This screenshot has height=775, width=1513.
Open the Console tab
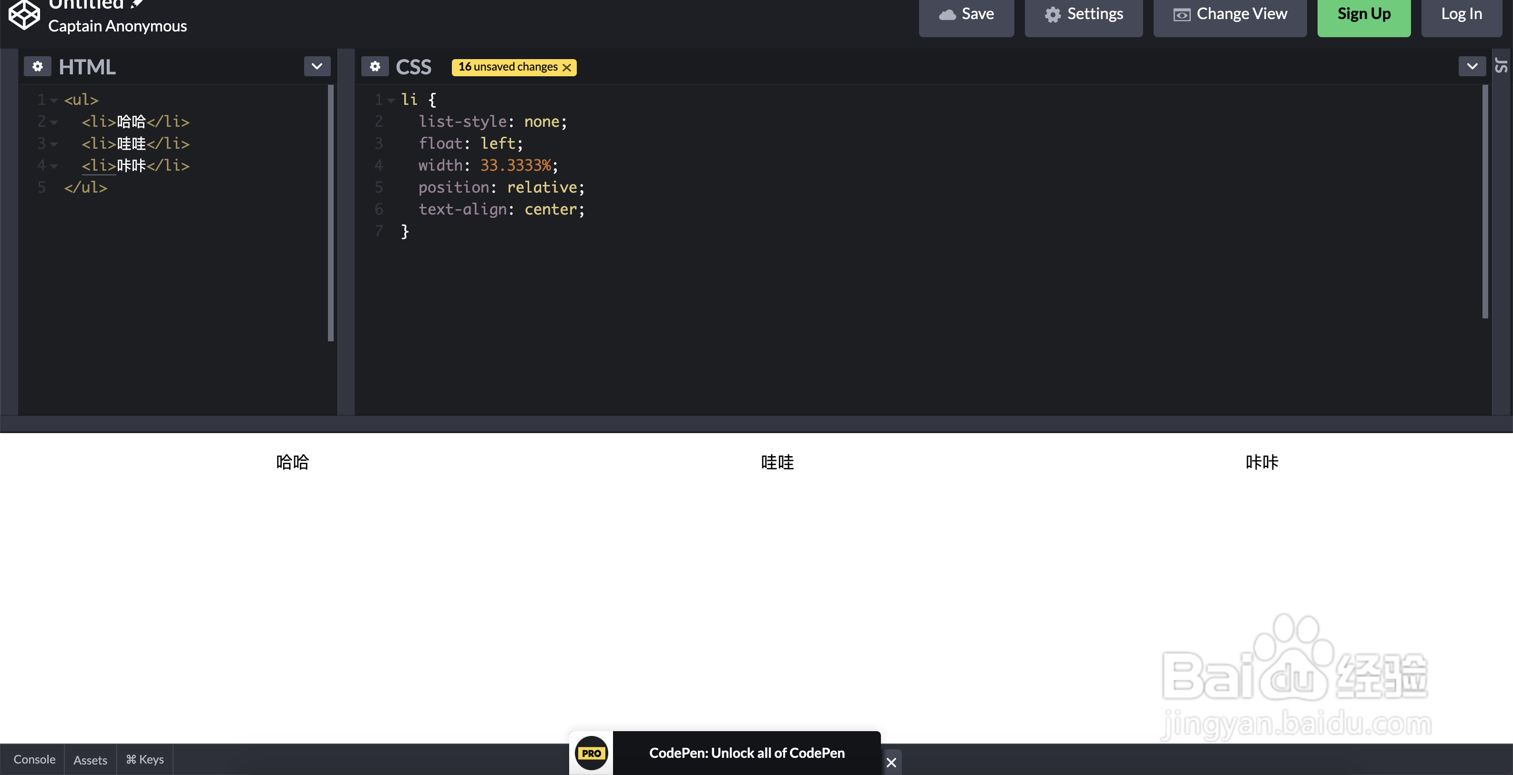point(34,759)
